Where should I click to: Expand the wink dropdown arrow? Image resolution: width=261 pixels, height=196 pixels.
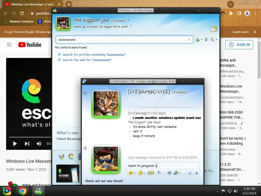(144, 173)
